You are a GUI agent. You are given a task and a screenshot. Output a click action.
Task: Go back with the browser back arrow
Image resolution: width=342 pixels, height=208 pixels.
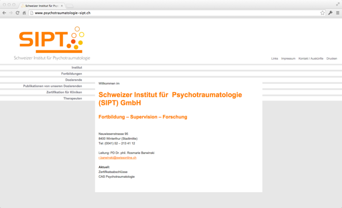(x=4, y=13)
